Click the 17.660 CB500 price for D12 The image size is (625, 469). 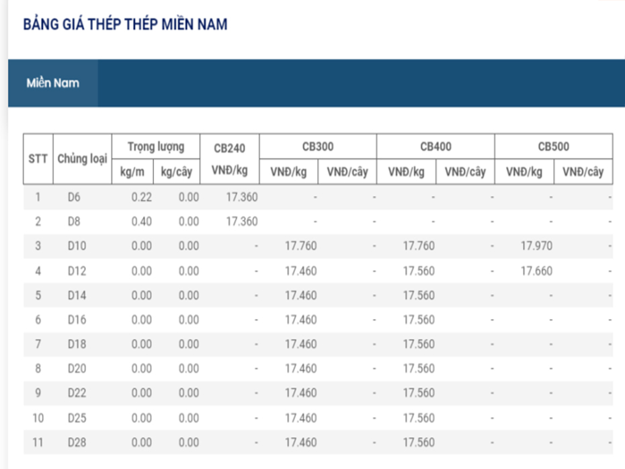click(x=535, y=270)
